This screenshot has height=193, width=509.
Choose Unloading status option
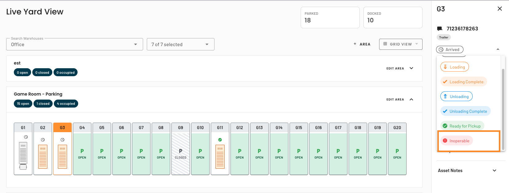(x=456, y=96)
